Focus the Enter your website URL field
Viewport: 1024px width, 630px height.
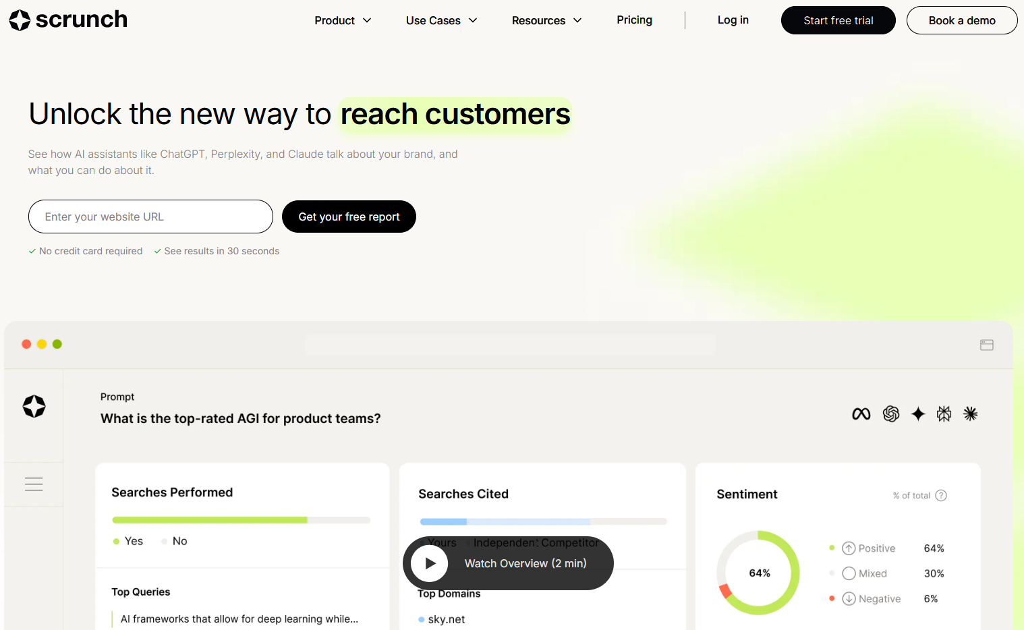150,217
